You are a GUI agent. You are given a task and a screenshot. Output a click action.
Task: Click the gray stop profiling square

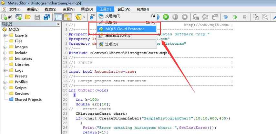[x=244, y=17]
